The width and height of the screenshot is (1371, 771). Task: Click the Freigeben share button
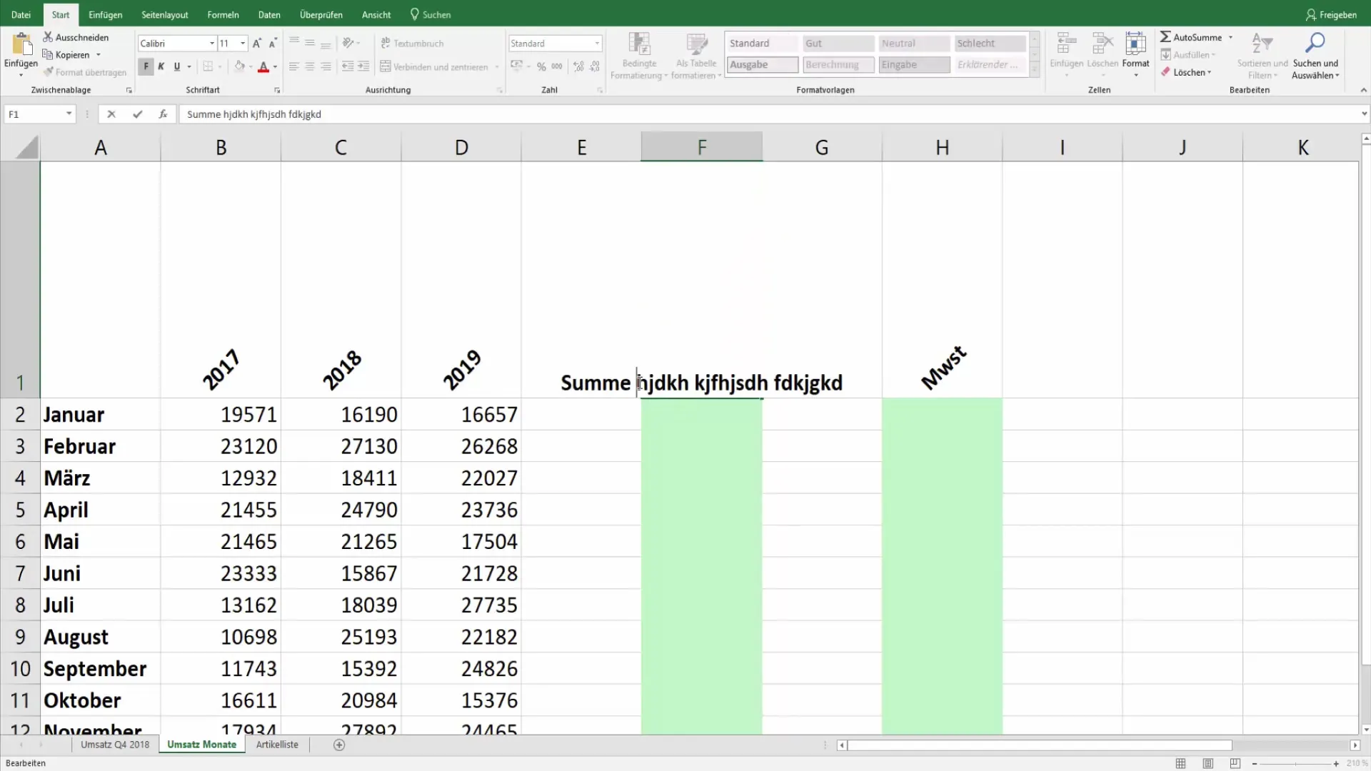(x=1331, y=14)
